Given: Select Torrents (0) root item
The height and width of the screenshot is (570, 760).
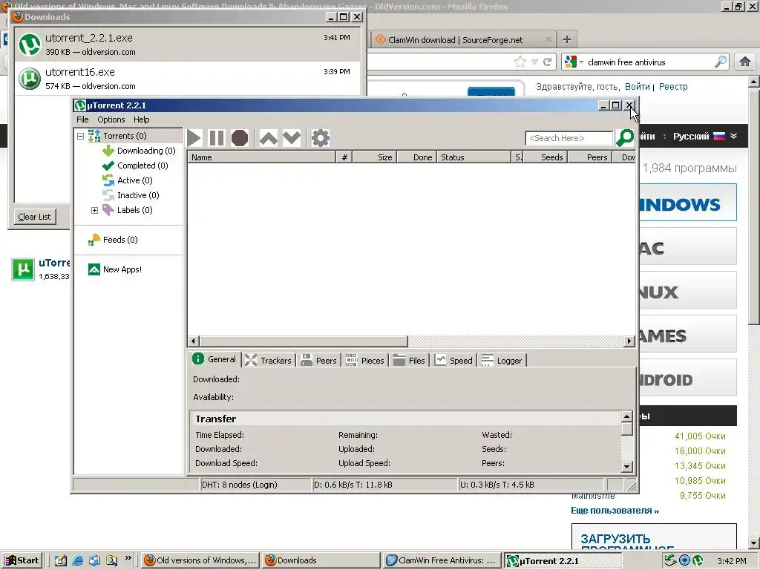Looking at the screenshot, I should click(x=117, y=137).
